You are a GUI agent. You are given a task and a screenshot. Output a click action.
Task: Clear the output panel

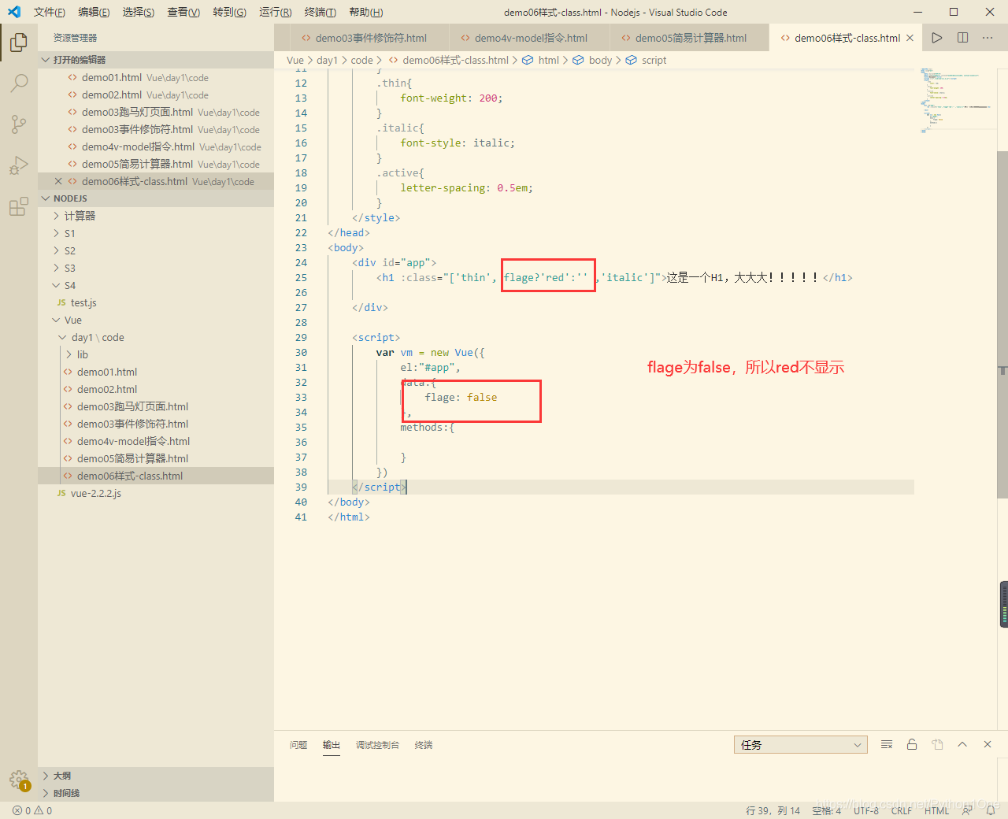[887, 744]
